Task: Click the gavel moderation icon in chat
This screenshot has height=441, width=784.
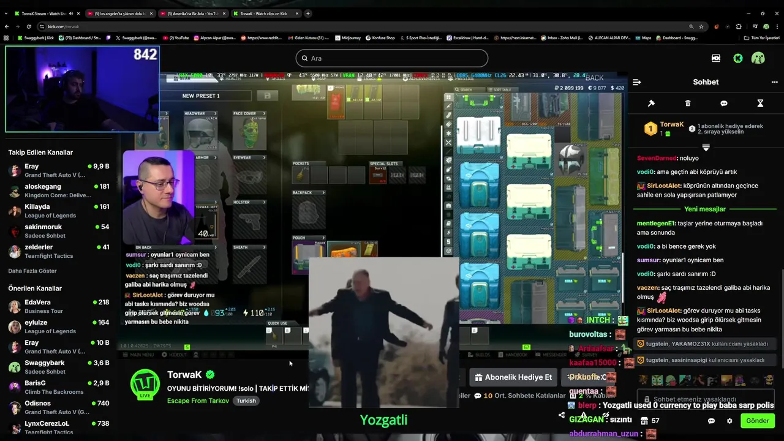Action: (651, 104)
